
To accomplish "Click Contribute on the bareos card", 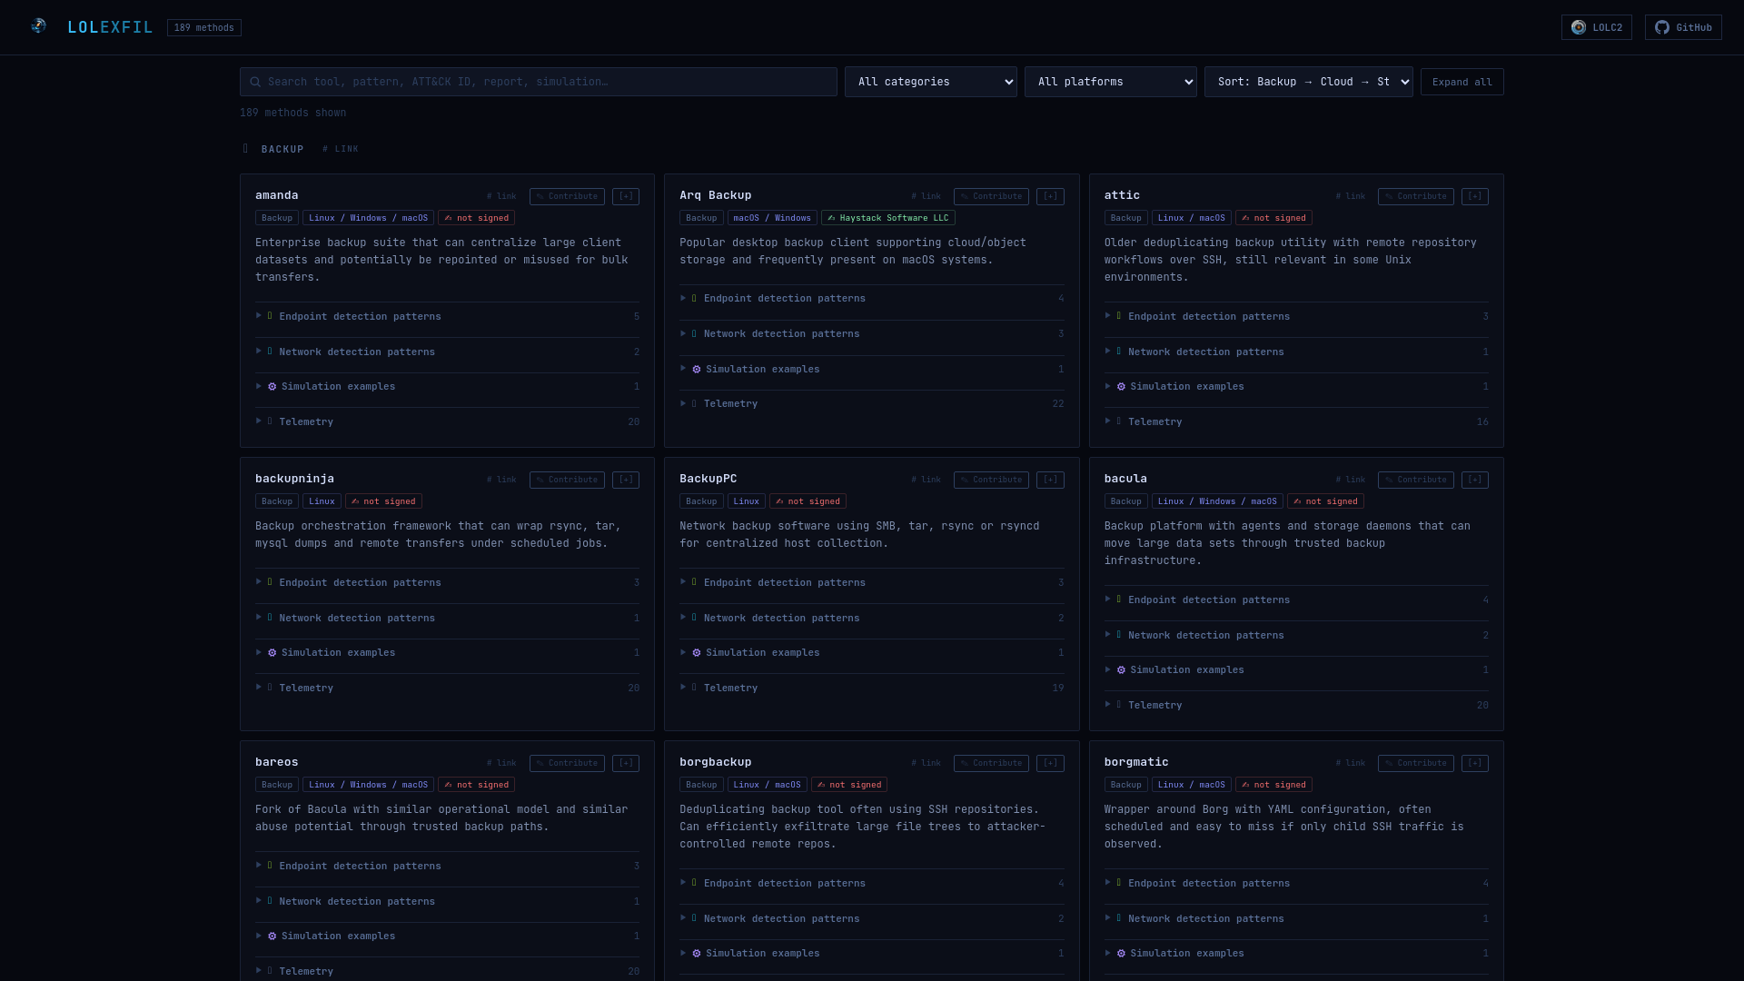I will (x=567, y=763).
